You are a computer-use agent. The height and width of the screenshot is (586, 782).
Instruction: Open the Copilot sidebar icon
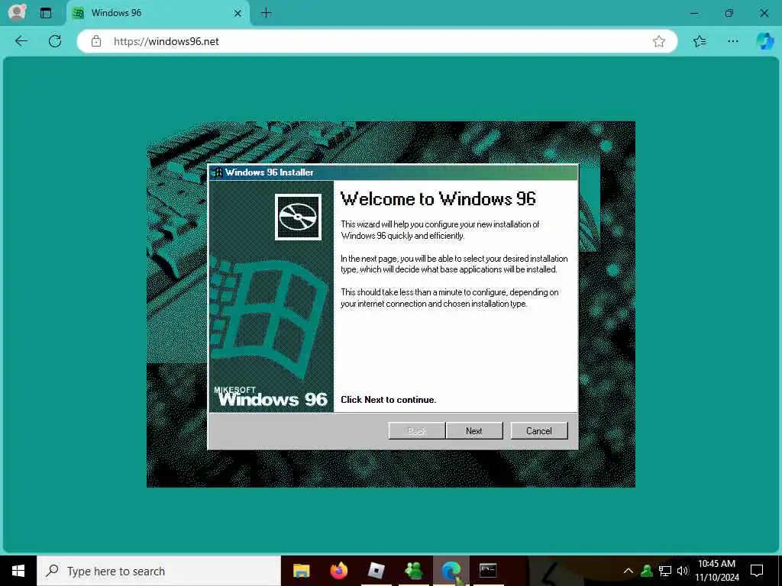pos(764,41)
